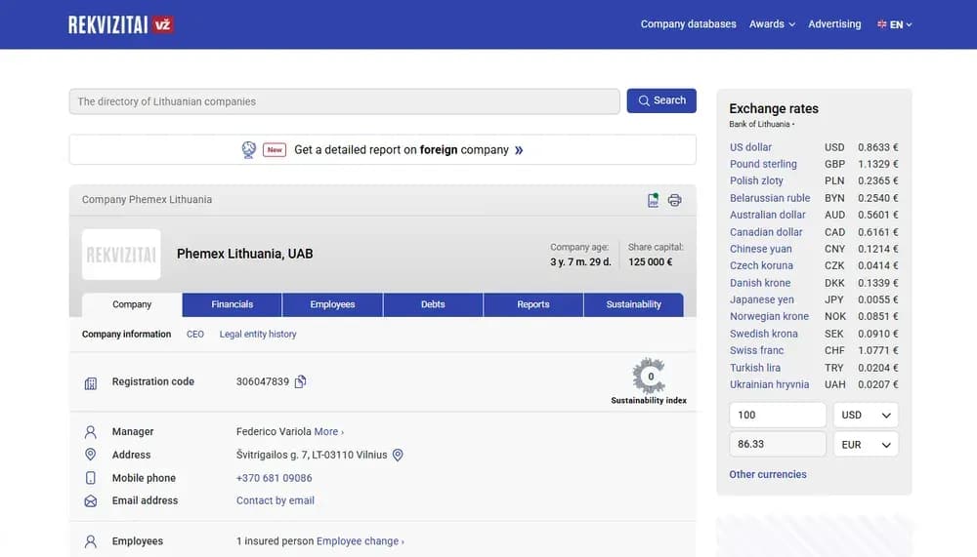
Task: Click the printer icon
Action: 674,200
